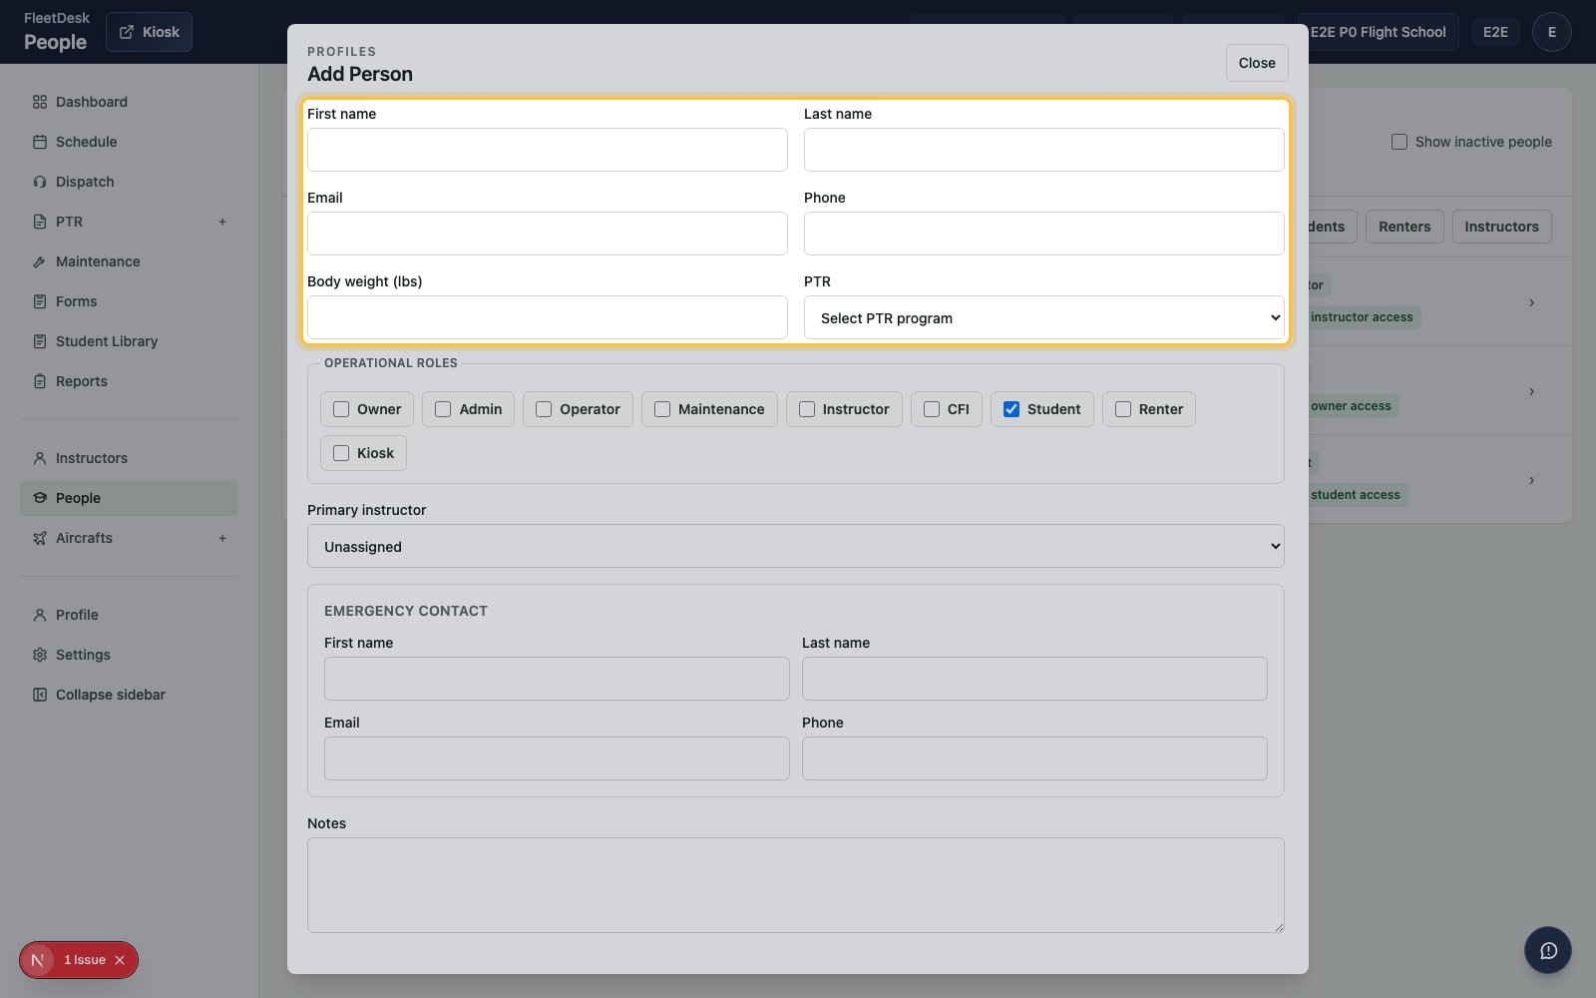Open Dashboard in the sidebar menu

(129, 102)
